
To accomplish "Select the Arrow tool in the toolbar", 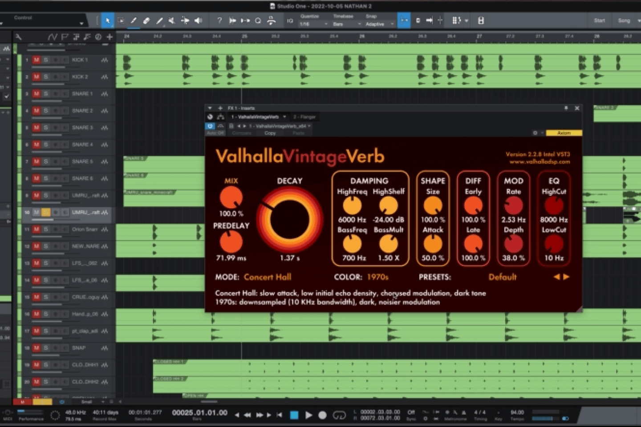I will [107, 20].
